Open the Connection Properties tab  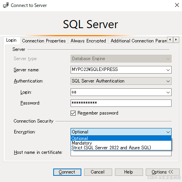coord(44,41)
